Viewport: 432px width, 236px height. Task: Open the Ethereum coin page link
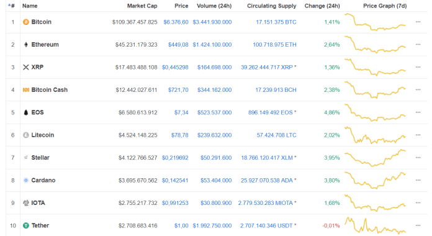tap(45, 45)
